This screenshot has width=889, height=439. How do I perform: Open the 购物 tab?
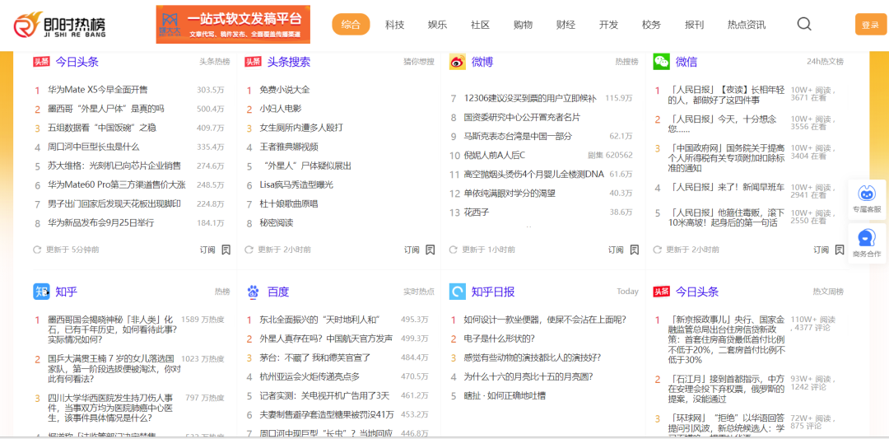click(x=523, y=25)
